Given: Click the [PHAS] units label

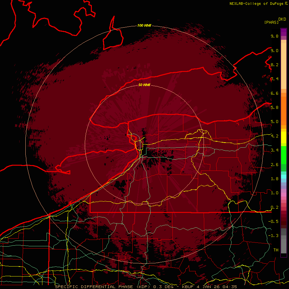Looking at the screenshot, I should coord(271,22).
